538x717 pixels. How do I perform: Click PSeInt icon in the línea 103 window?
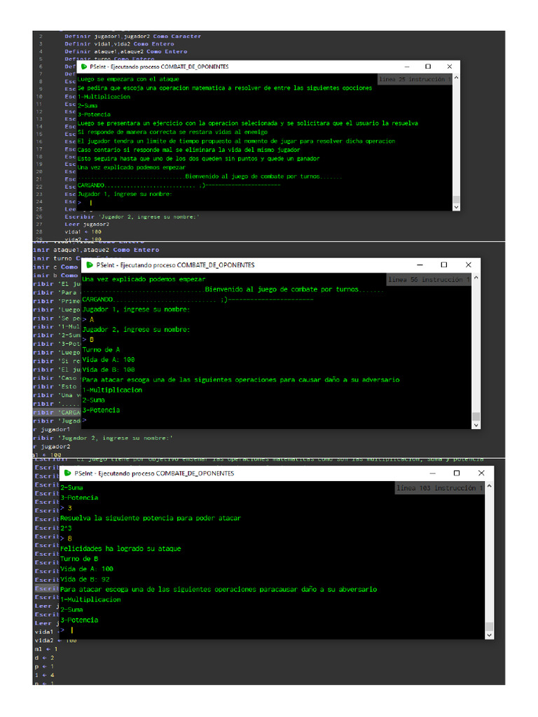click(67, 474)
